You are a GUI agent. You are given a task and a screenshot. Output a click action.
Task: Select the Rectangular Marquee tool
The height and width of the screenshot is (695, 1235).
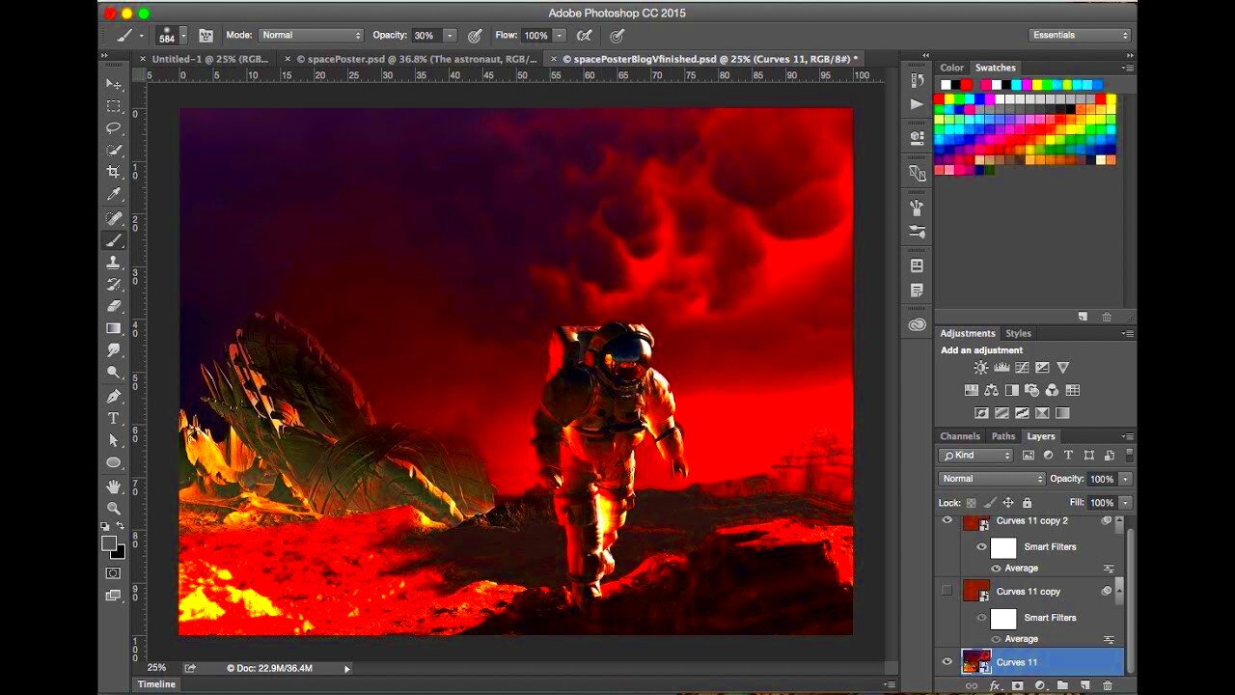pos(114,106)
